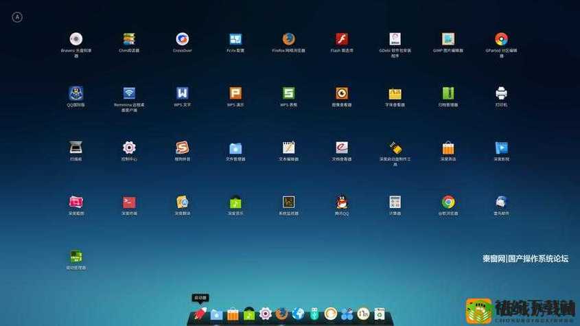Open GParted partition editor
The image size is (580, 326).
[501, 39]
